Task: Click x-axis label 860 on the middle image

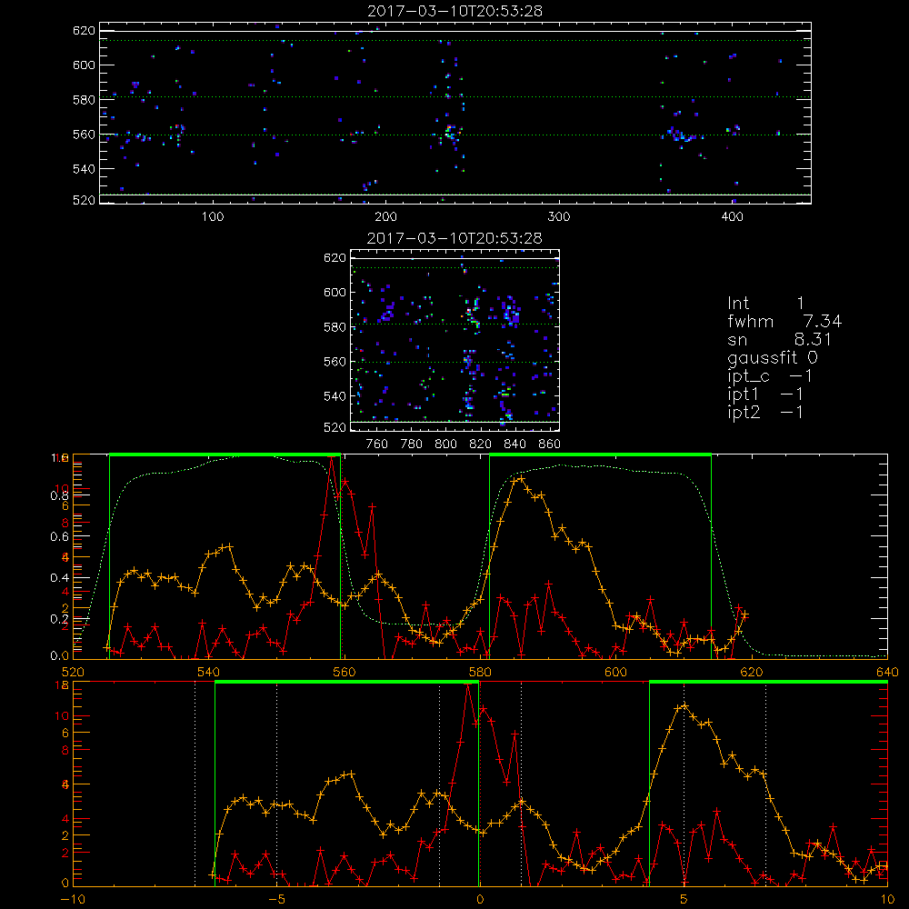Action: click(x=550, y=445)
